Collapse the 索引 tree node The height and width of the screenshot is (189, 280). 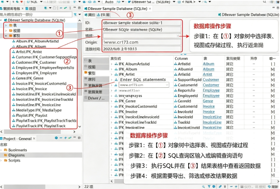(6, 36)
